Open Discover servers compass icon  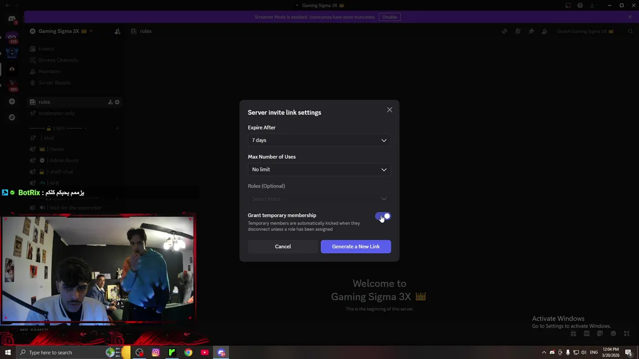click(x=12, y=118)
